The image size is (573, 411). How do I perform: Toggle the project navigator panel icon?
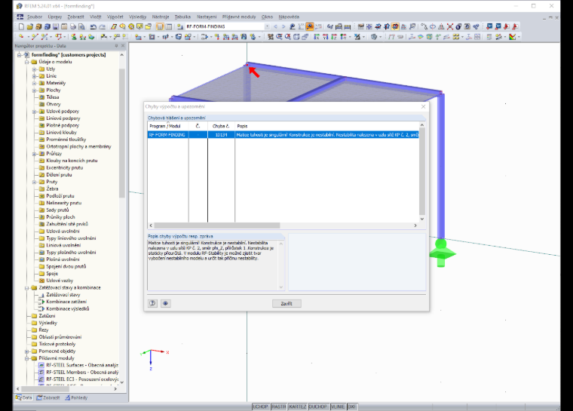tap(160, 26)
